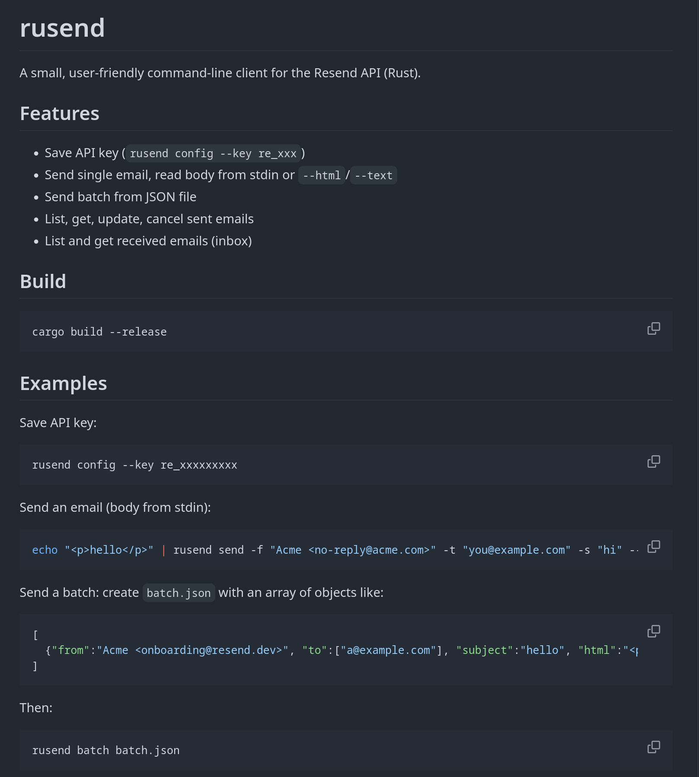Click the cargo build --release code text
Viewport: 699px width, 777px height.
(x=99, y=332)
